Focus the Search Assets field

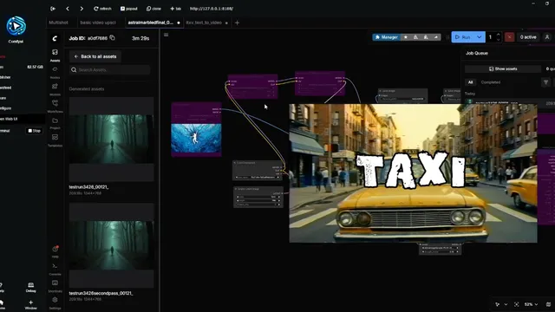(110, 69)
